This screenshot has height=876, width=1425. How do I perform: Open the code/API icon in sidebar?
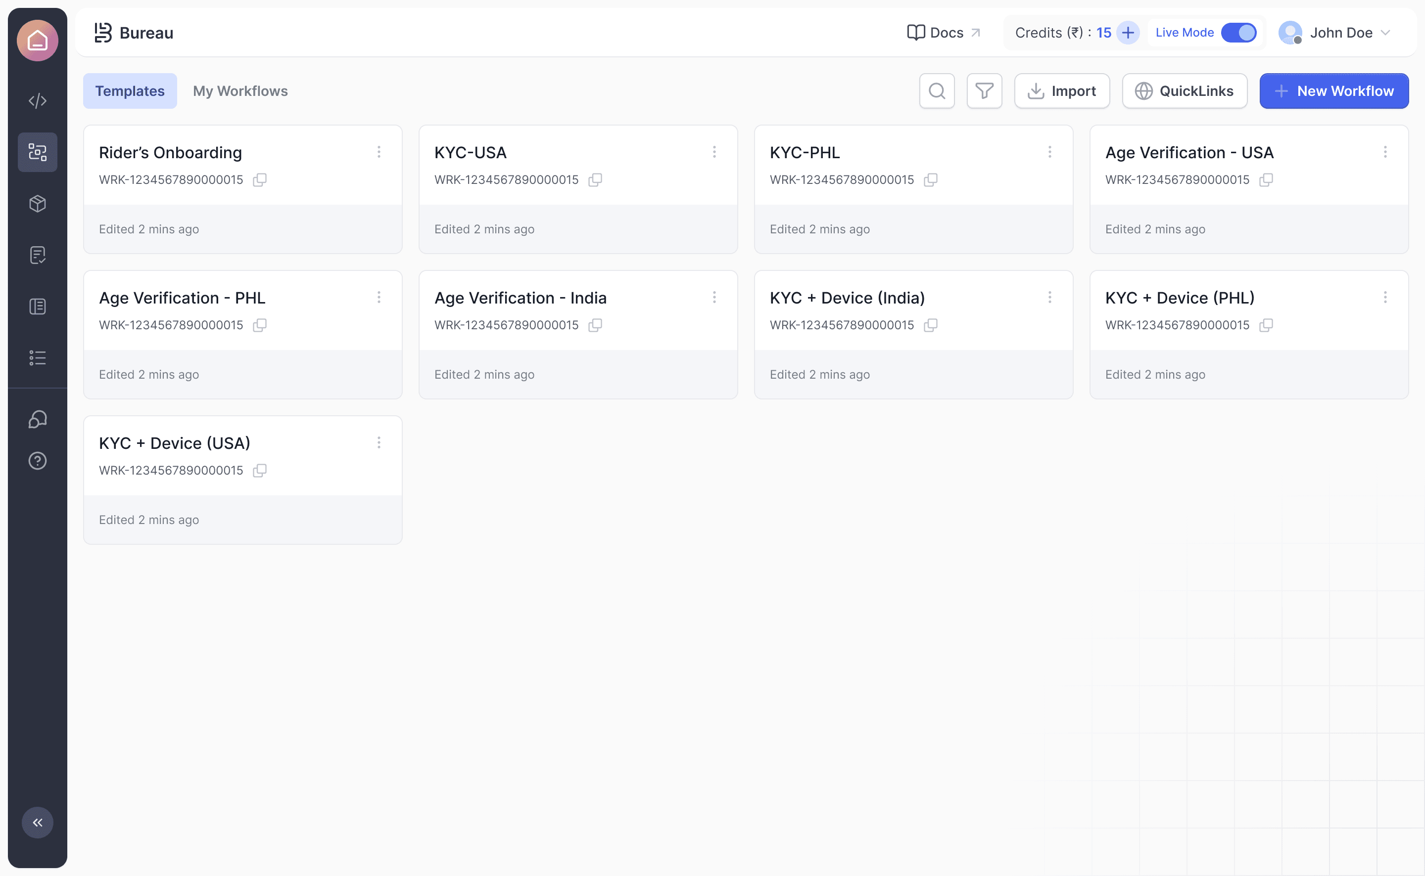[37, 101]
